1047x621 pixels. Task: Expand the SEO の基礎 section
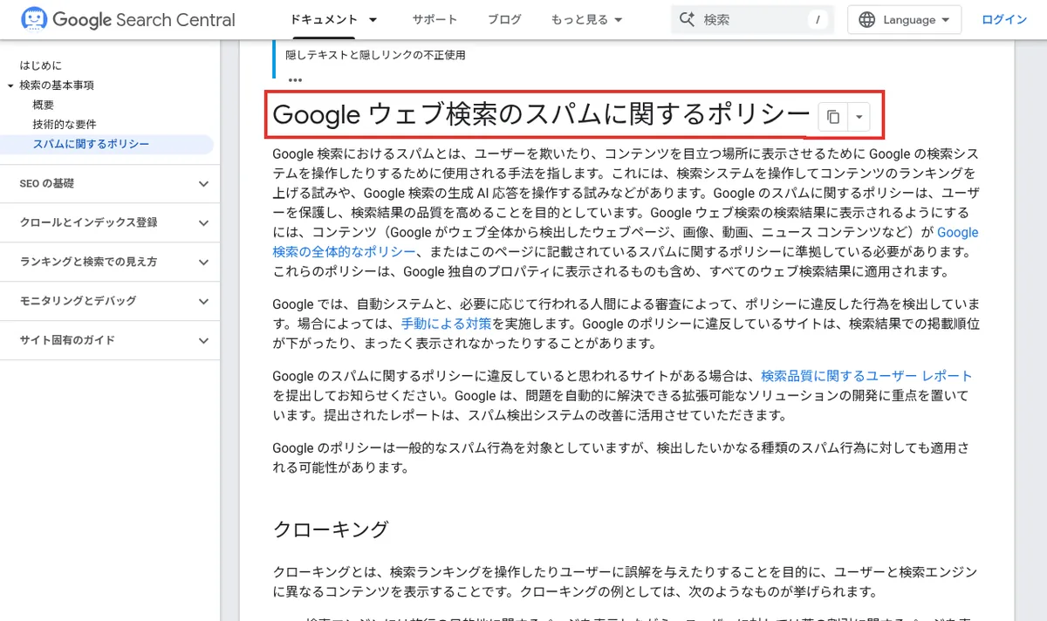click(110, 183)
